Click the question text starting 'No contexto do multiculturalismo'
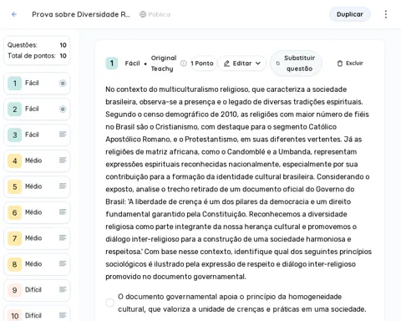 click(238, 183)
